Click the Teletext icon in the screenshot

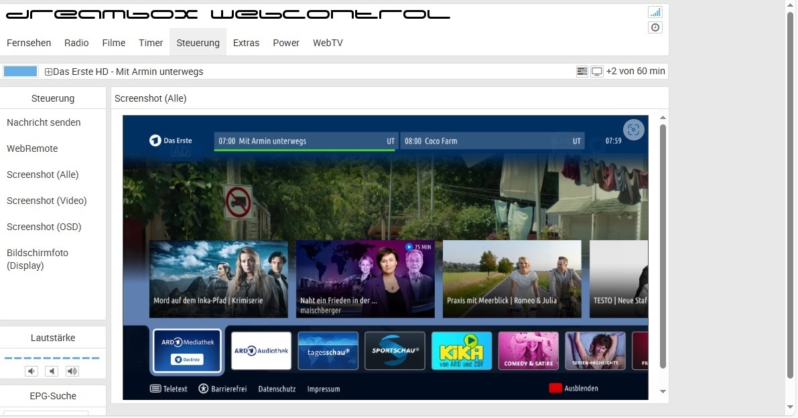[x=155, y=389]
